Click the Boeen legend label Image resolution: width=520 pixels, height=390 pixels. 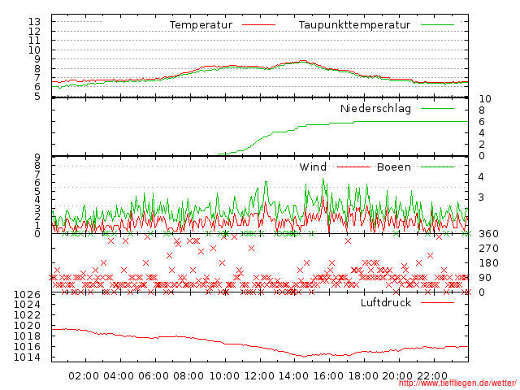pos(394,167)
